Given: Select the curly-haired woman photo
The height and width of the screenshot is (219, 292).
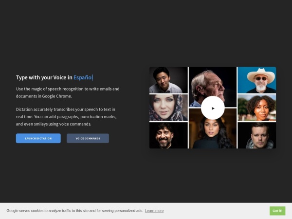Looking at the screenshot, I should 256,108.
